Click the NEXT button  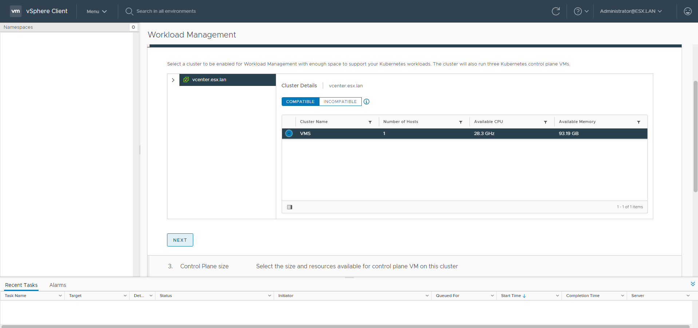180,240
